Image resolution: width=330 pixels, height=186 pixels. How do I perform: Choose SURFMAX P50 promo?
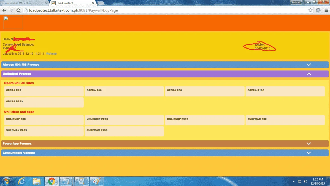tap(285, 120)
